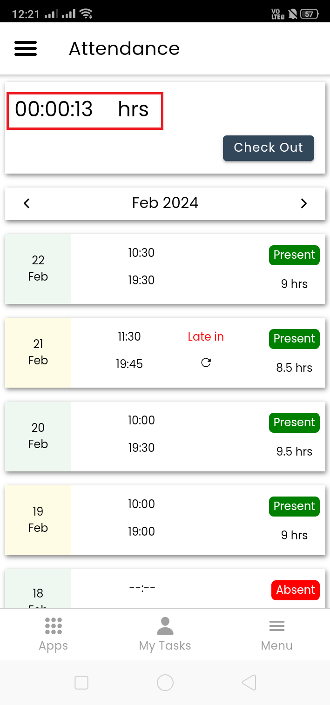The image size is (330, 705).
Task: Tap the Android recent apps square
Action: (x=81, y=683)
